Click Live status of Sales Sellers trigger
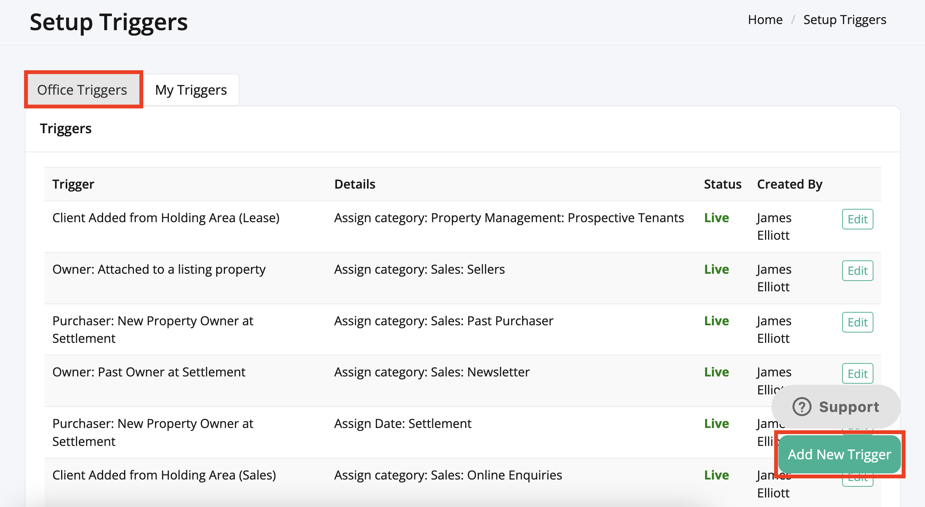Image resolution: width=925 pixels, height=507 pixels. coord(716,269)
